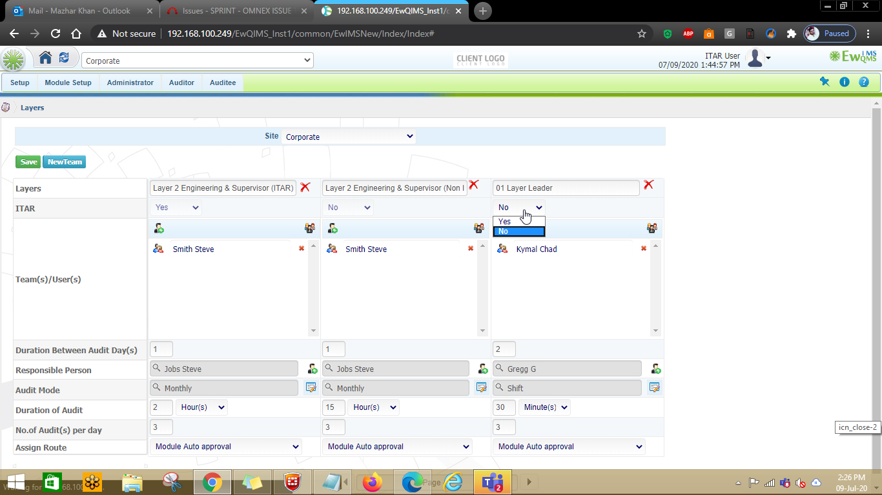Open the Auditee menu
This screenshot has width=882, height=495.
(x=223, y=82)
